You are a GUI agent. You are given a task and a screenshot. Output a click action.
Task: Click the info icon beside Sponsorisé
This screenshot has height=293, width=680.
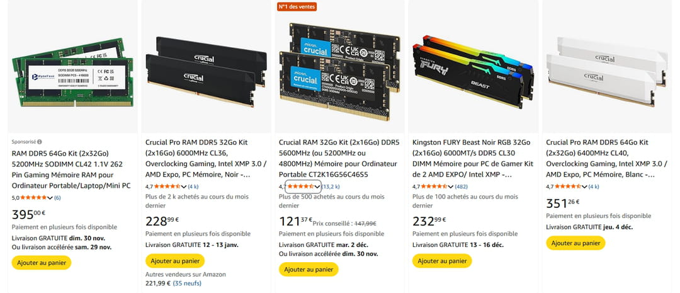click(x=40, y=142)
